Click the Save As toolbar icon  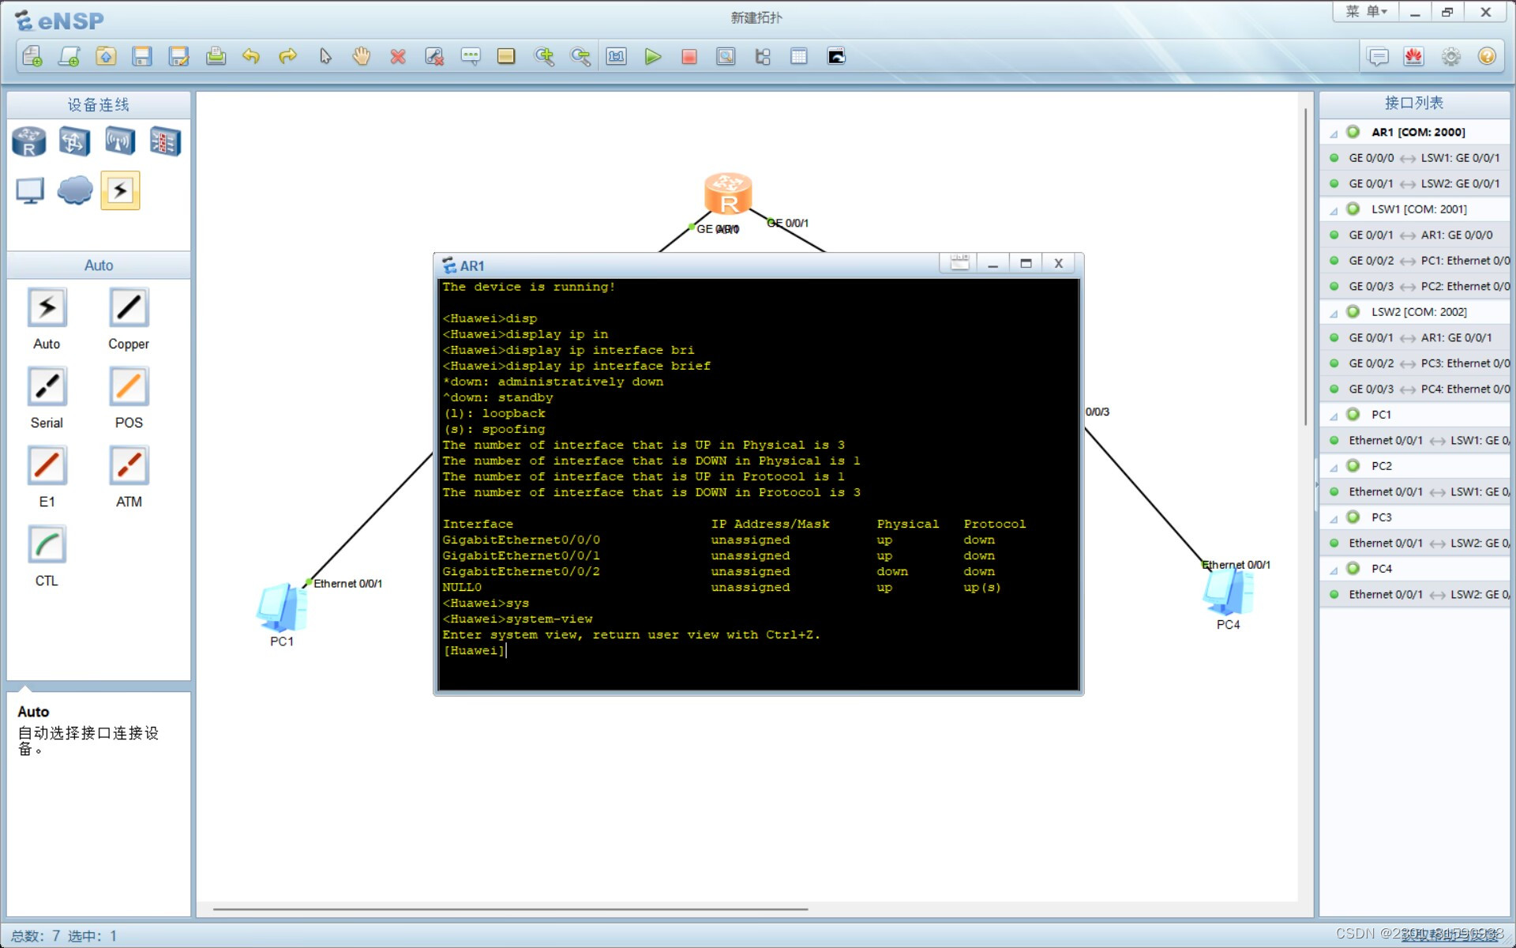(x=179, y=56)
